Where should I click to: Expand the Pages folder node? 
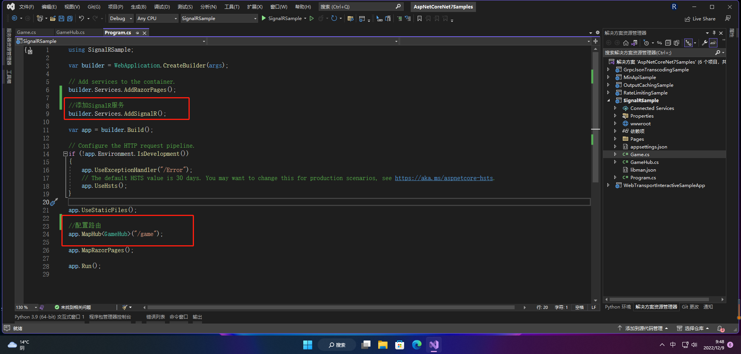pos(615,139)
